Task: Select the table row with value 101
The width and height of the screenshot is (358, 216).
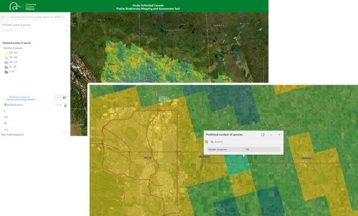Action: 6,117
